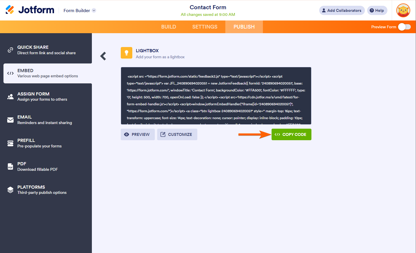Select the Embed sidebar section label
This screenshot has width=416, height=253.
click(25, 70)
